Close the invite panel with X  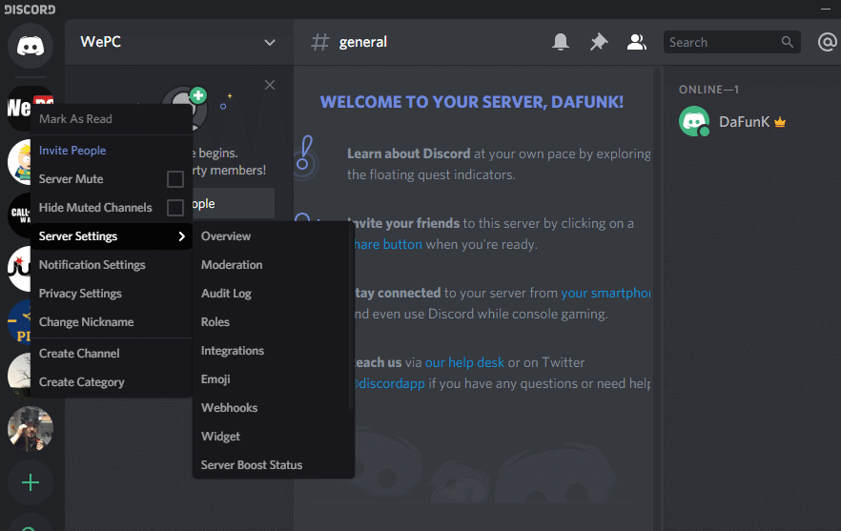(270, 85)
